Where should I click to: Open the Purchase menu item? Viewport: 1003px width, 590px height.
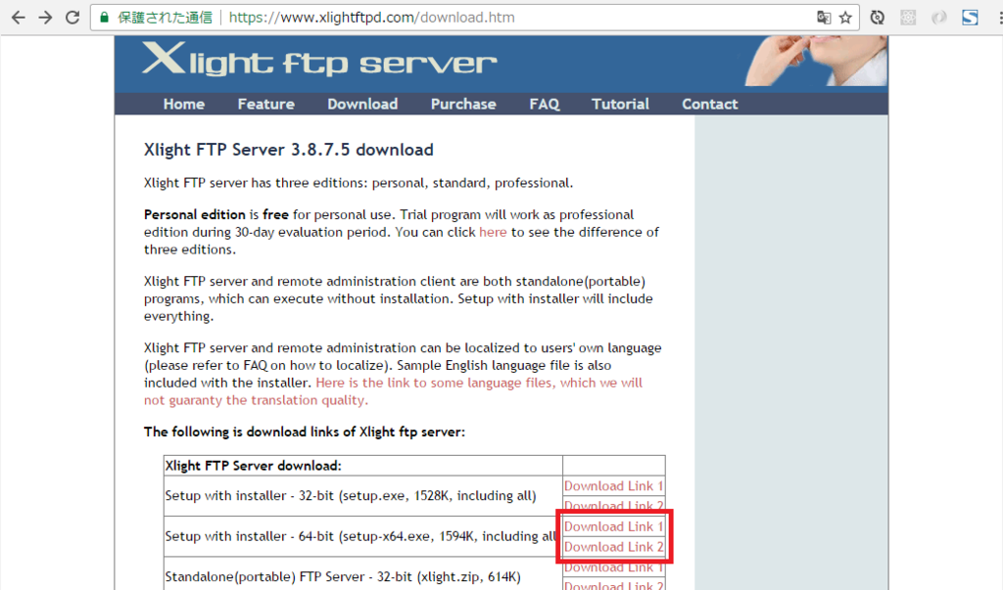(x=463, y=104)
